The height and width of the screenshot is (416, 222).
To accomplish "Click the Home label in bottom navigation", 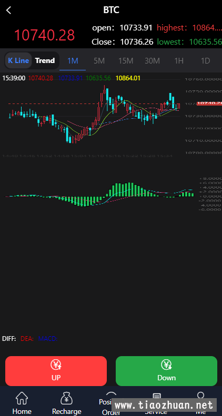I will click(x=22, y=411).
